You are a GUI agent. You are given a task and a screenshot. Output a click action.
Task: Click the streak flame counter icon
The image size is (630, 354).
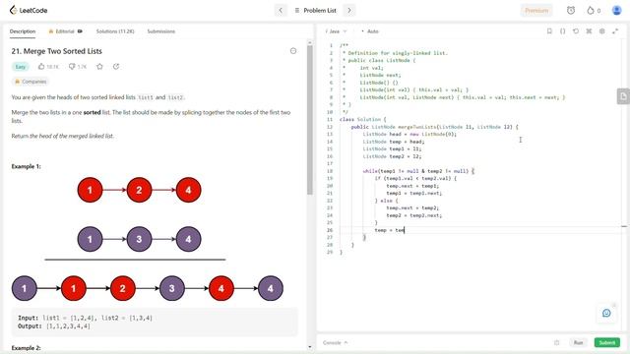(x=594, y=11)
